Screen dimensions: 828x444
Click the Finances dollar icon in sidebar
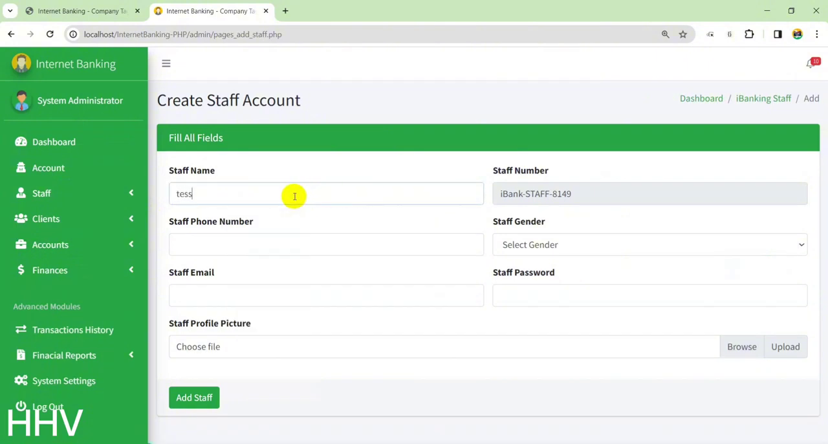click(21, 270)
